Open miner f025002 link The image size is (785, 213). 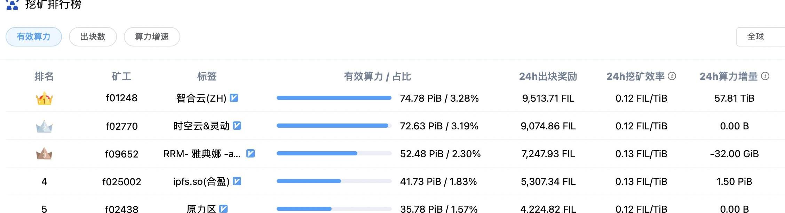tap(122, 181)
